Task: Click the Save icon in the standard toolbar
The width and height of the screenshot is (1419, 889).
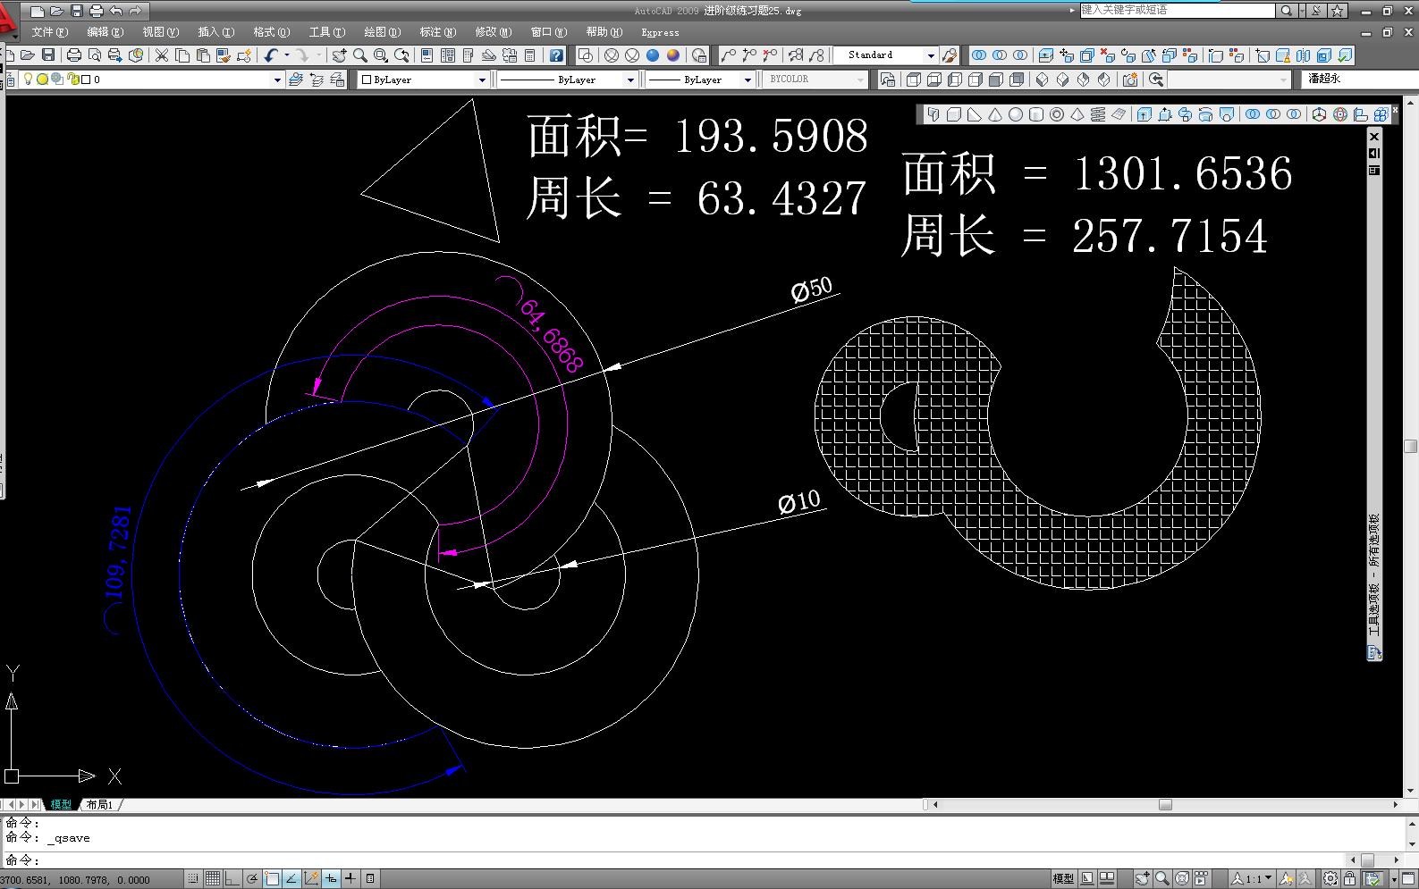Action: pyautogui.click(x=48, y=55)
